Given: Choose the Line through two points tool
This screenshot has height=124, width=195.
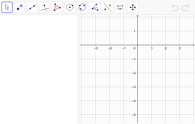Looking at the screenshot, I should [32, 7].
